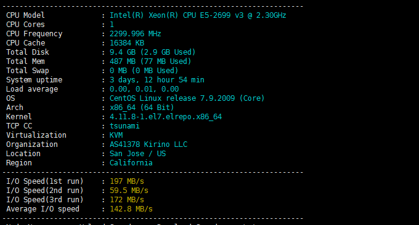Select '9.4 GB (2.9 GB Used)' value

click(x=153, y=52)
